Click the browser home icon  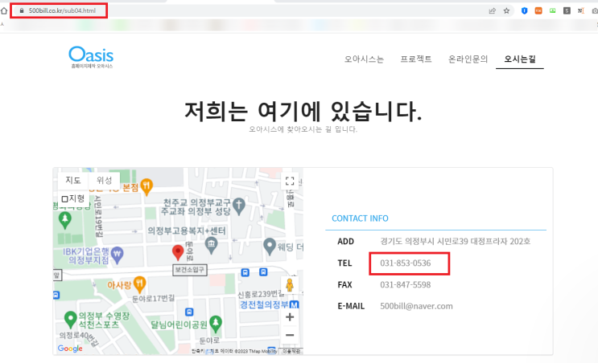click(4, 10)
